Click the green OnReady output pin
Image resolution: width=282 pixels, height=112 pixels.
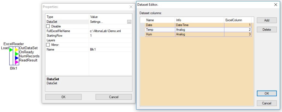(x=17, y=54)
